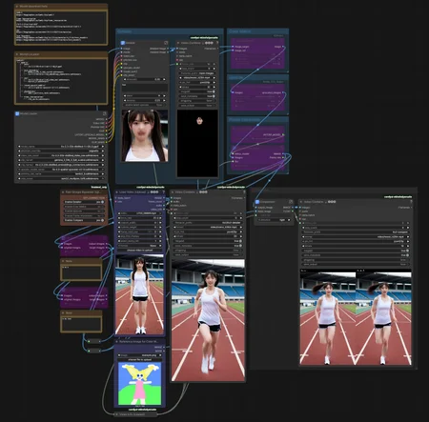Click the face close-up preview image
The image size is (429, 422).
pyautogui.click(x=145, y=135)
